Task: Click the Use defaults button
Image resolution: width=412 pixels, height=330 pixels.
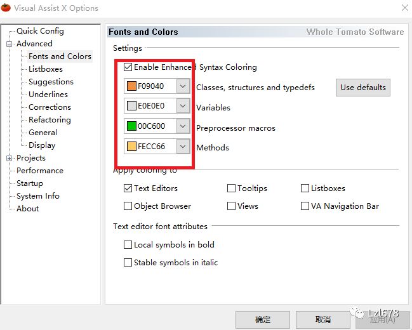Action: coord(363,88)
